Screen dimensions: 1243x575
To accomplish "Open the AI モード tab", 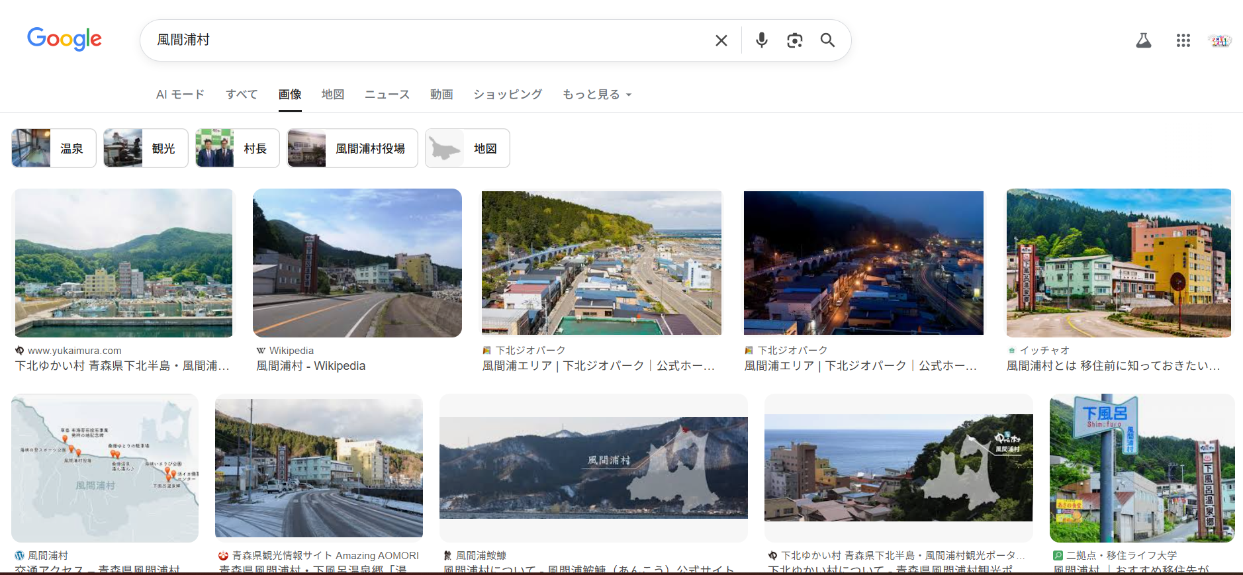I will point(180,95).
